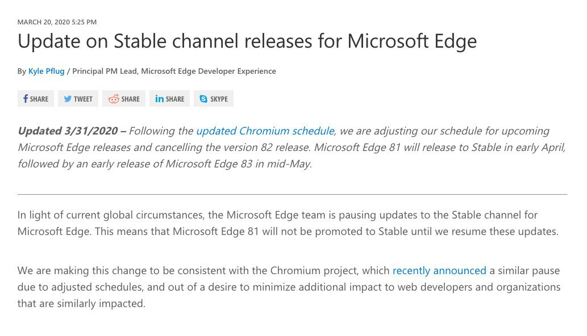Image resolution: width=587 pixels, height=336 pixels.
Task: Click the article title heading
Action: (247, 41)
